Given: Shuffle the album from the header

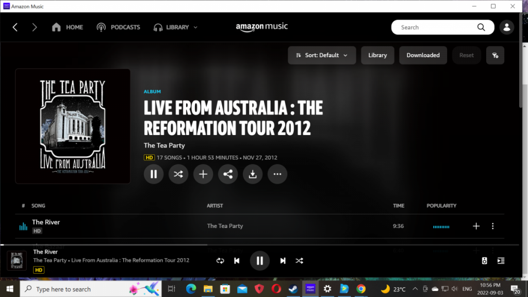Looking at the screenshot, I should point(178,174).
